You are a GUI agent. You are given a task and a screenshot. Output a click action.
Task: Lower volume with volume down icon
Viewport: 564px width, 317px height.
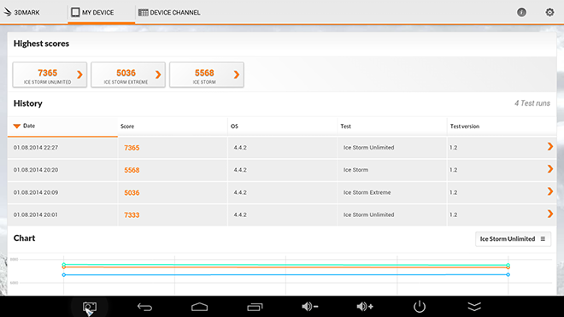coord(309,307)
